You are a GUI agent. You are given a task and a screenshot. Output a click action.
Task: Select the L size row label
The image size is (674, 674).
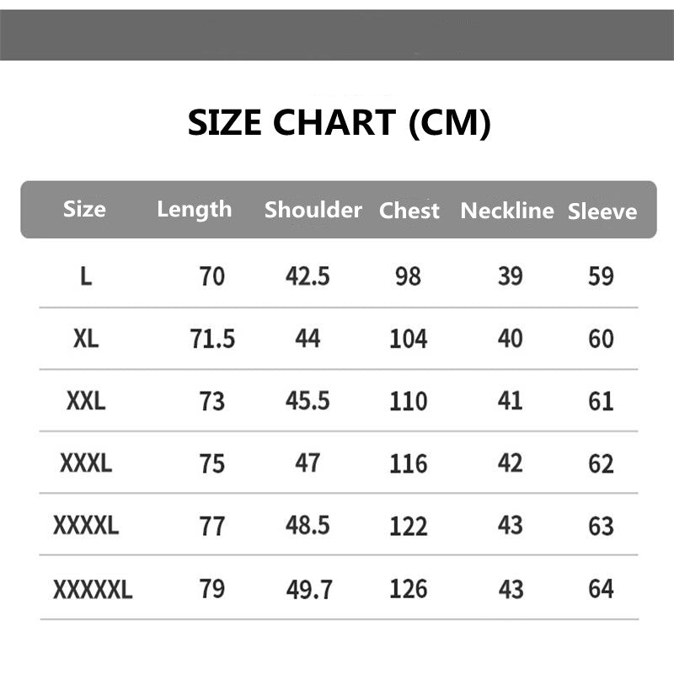pos(86,276)
